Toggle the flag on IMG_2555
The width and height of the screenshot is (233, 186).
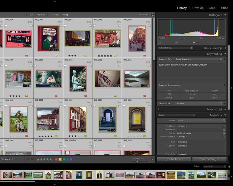[36, 66]
